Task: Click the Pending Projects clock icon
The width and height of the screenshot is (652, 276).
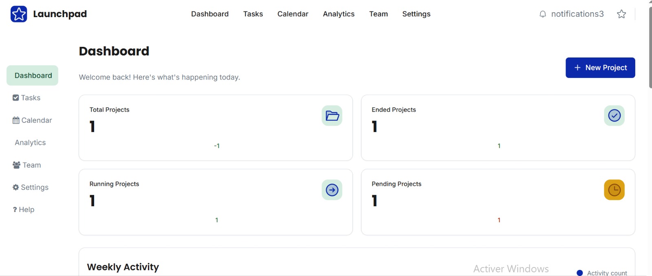Action: (614, 190)
